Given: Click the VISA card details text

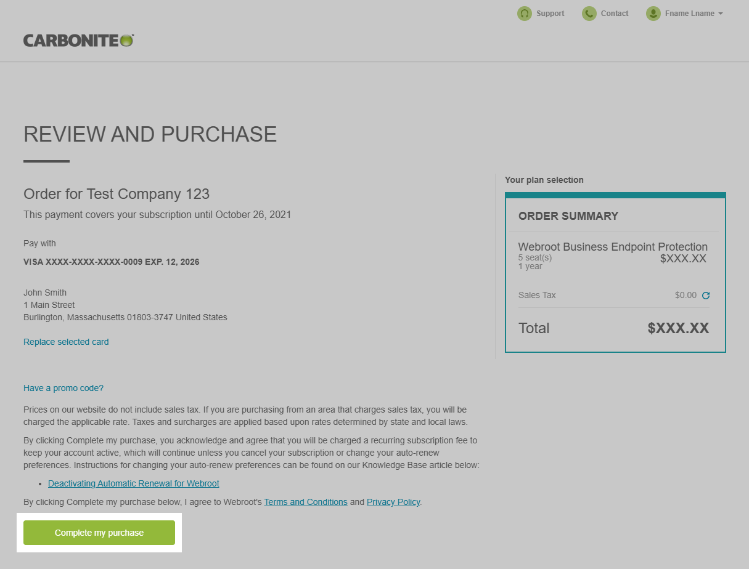Looking at the screenshot, I should 112,262.
